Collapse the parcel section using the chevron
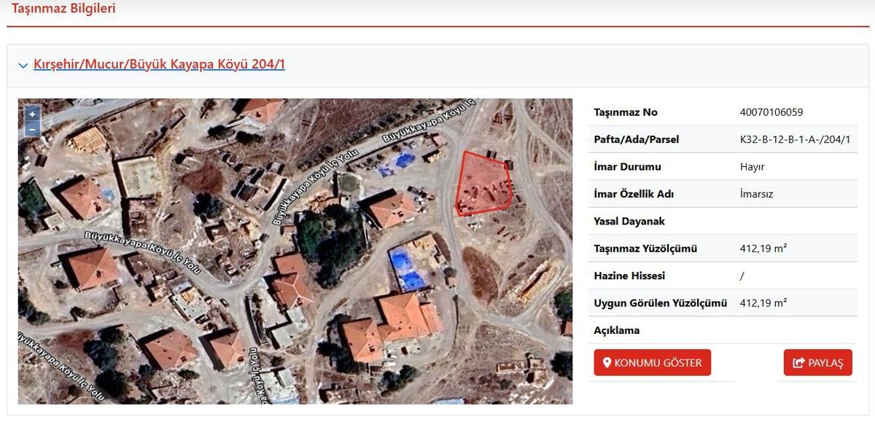 click(x=23, y=66)
